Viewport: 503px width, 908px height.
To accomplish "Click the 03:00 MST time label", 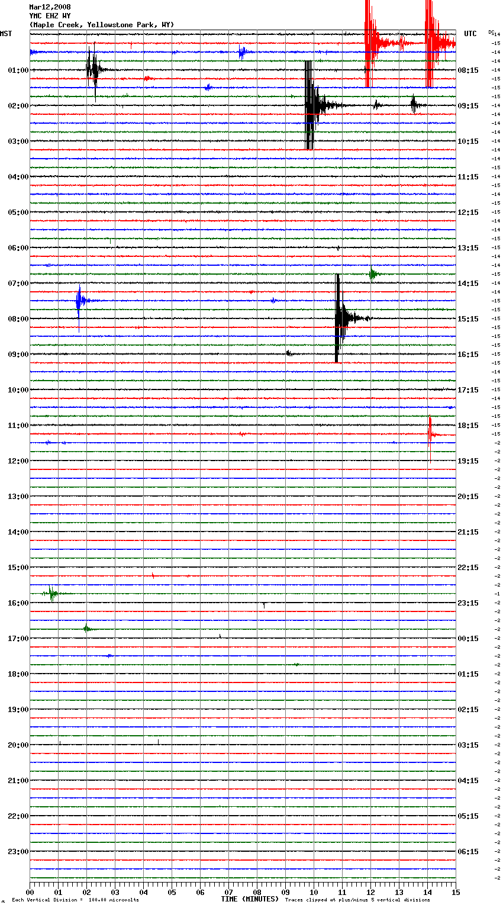I will pyautogui.click(x=18, y=141).
